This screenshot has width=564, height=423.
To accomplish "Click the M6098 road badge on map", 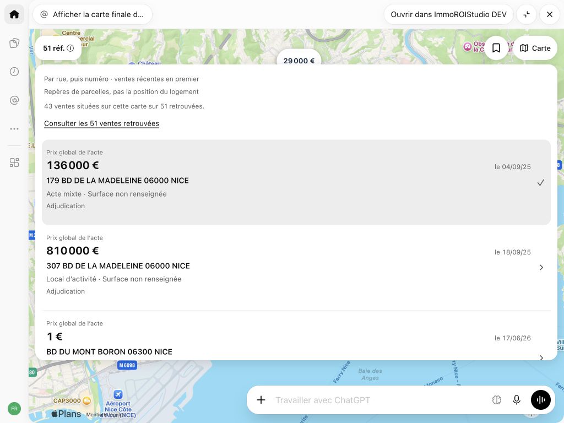I will click(127, 366).
